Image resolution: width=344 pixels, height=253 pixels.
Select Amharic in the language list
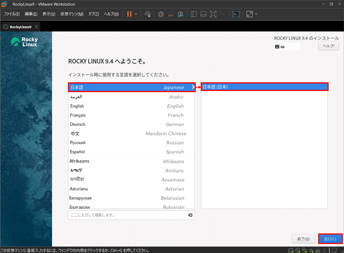tap(131, 170)
